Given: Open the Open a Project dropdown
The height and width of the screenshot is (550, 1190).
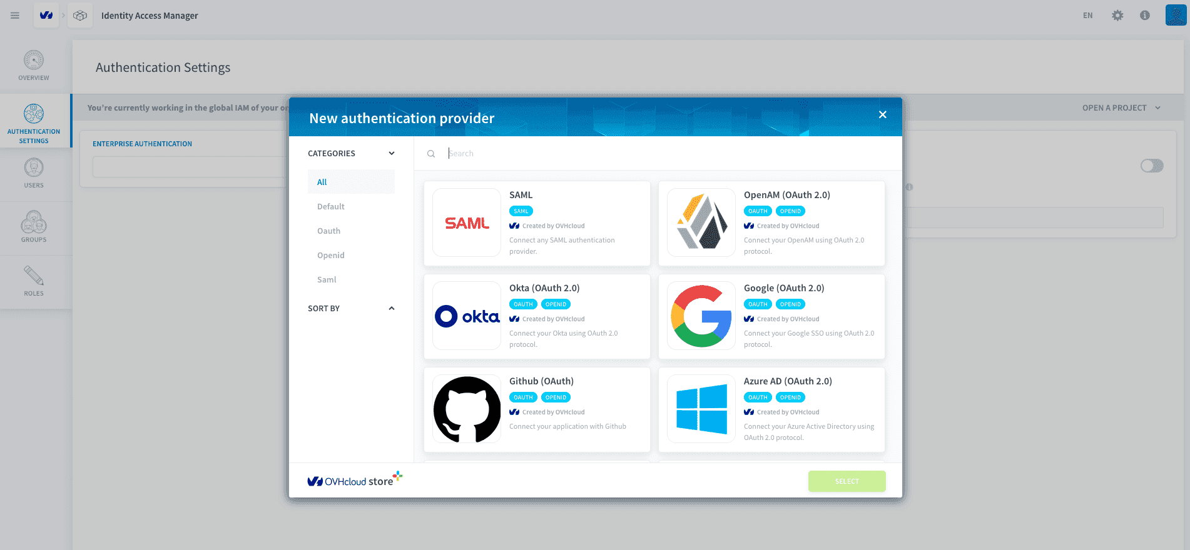Looking at the screenshot, I should tap(1121, 107).
